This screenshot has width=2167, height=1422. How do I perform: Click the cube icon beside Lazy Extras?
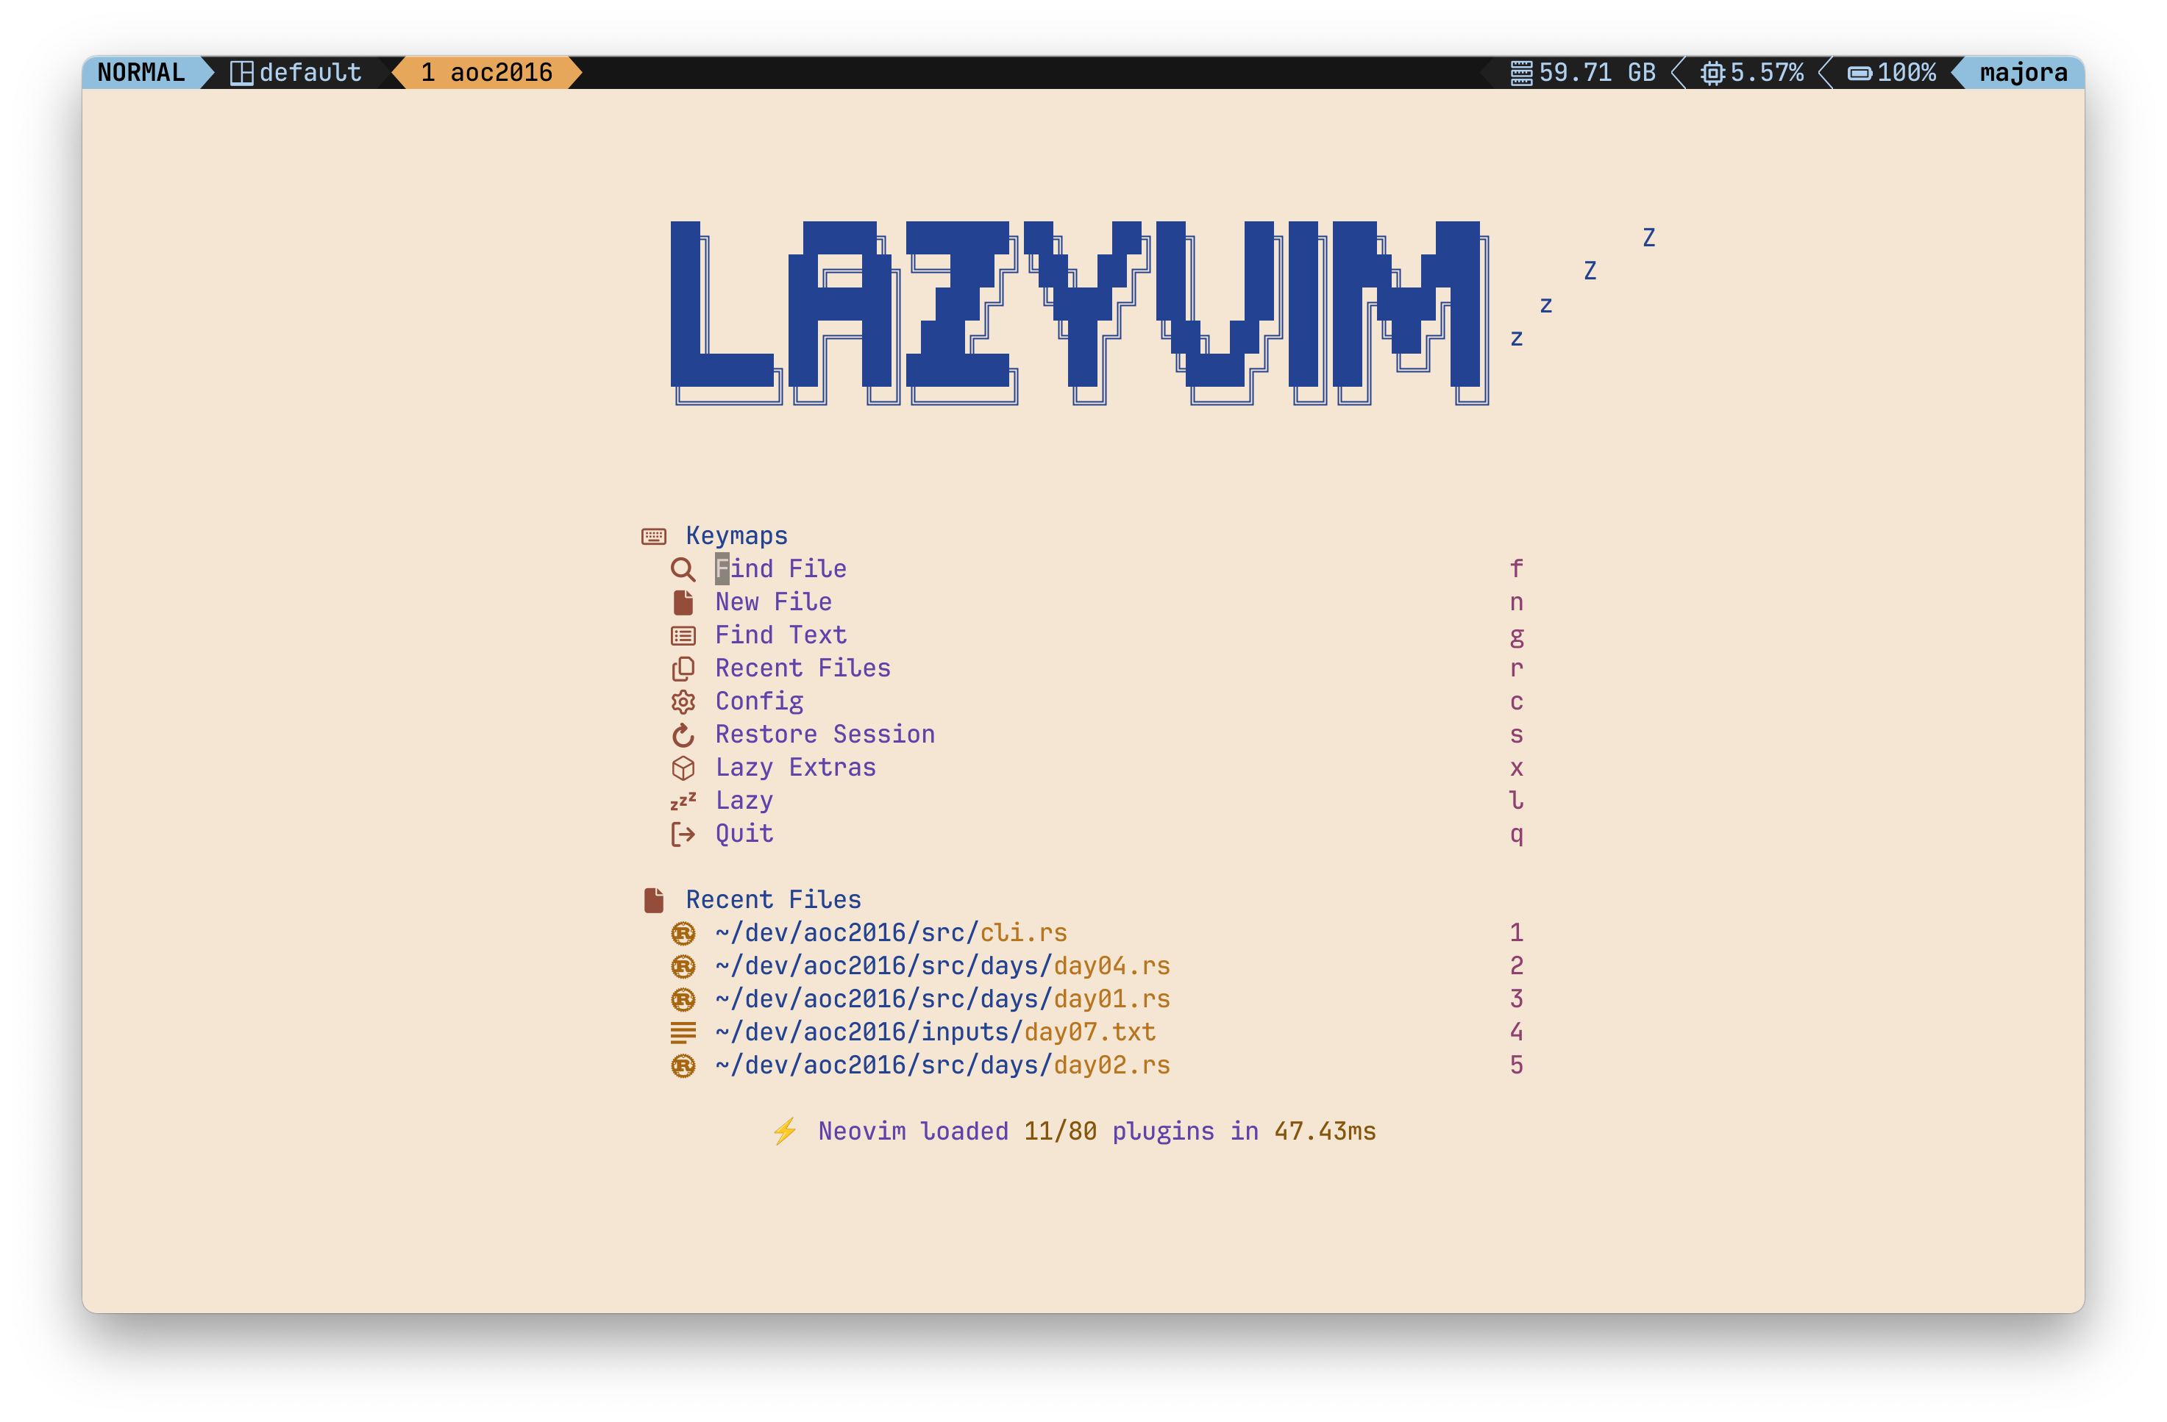[x=683, y=768]
